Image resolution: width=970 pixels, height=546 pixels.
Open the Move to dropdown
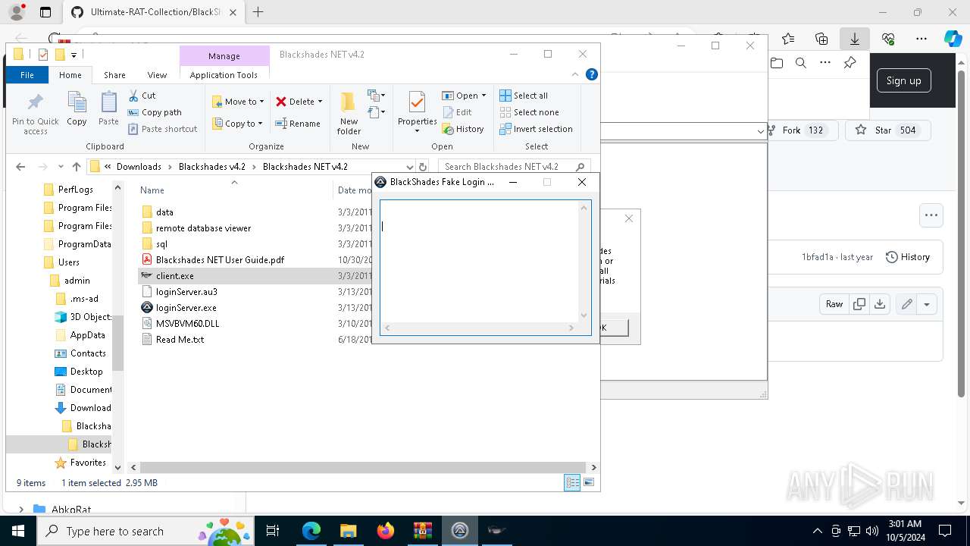pos(238,102)
